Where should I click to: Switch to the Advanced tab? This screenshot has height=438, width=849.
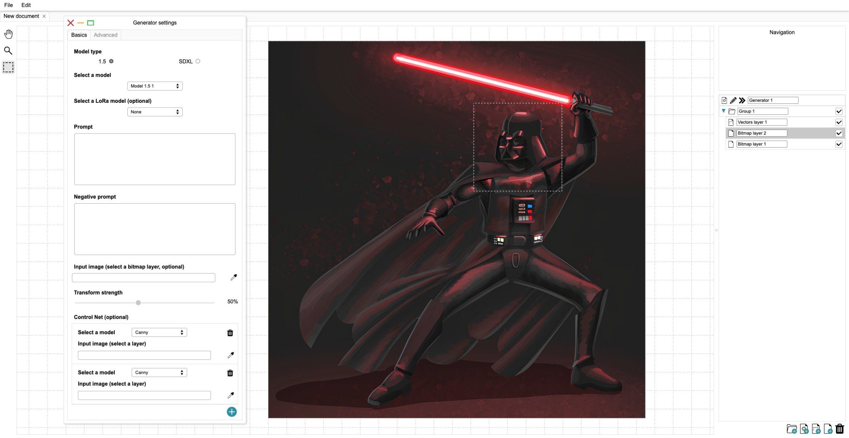point(105,35)
